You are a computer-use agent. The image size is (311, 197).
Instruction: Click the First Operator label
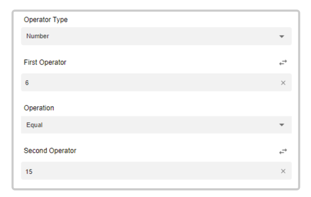[x=45, y=62]
